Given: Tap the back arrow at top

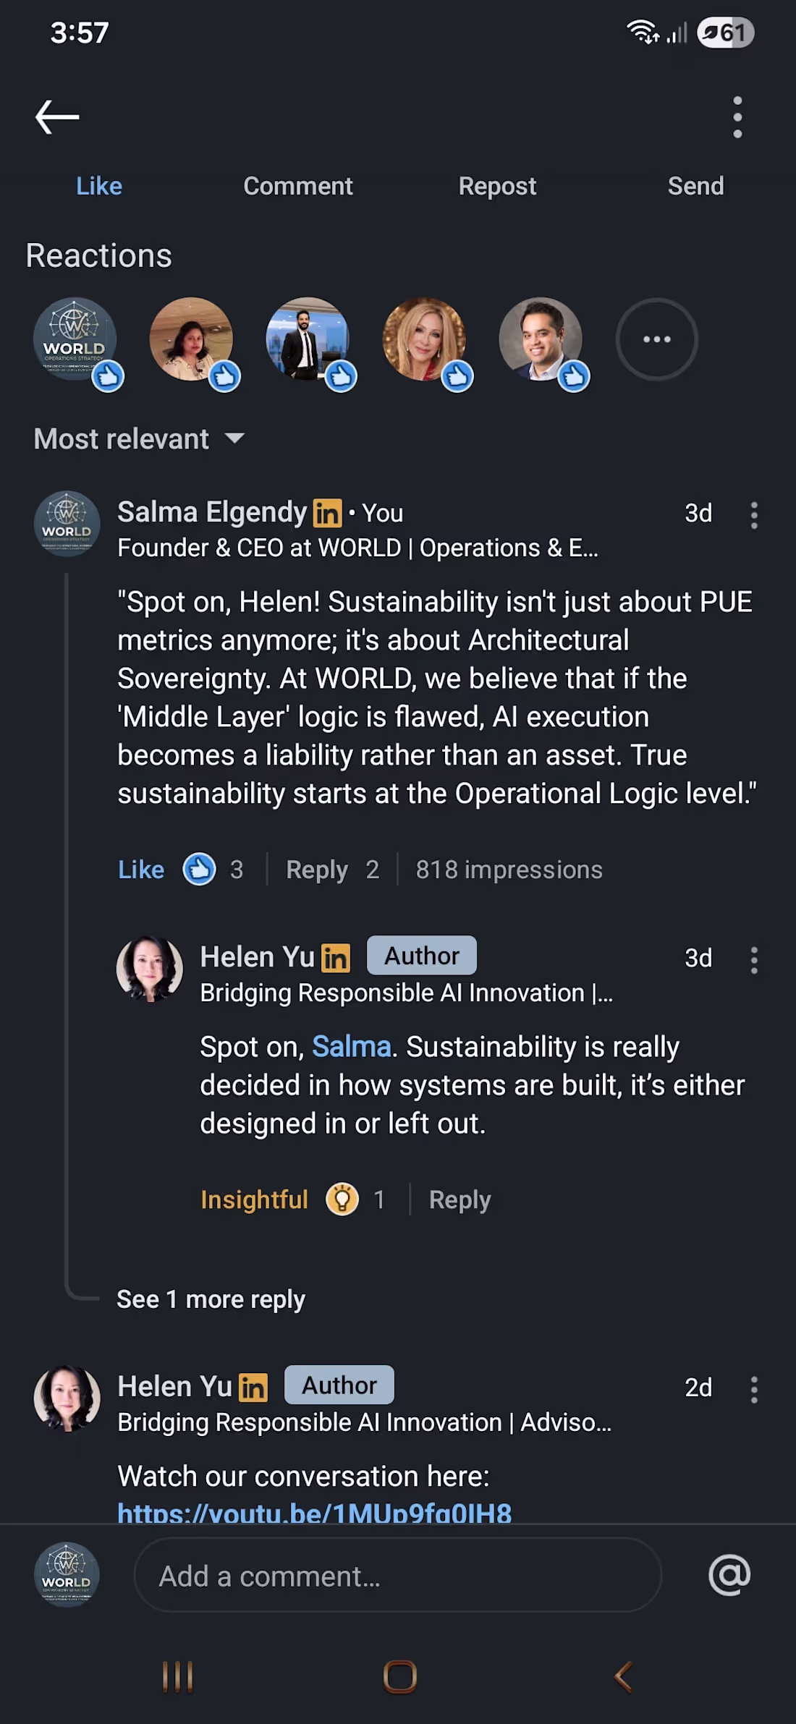Looking at the screenshot, I should coord(57,117).
